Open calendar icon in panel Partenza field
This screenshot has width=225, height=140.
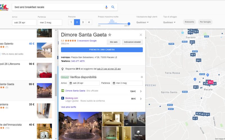pyautogui.click(x=114, y=83)
